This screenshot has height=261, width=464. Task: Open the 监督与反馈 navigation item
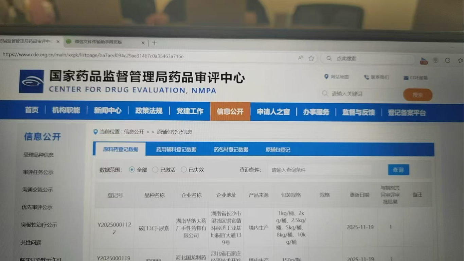tap(358, 112)
